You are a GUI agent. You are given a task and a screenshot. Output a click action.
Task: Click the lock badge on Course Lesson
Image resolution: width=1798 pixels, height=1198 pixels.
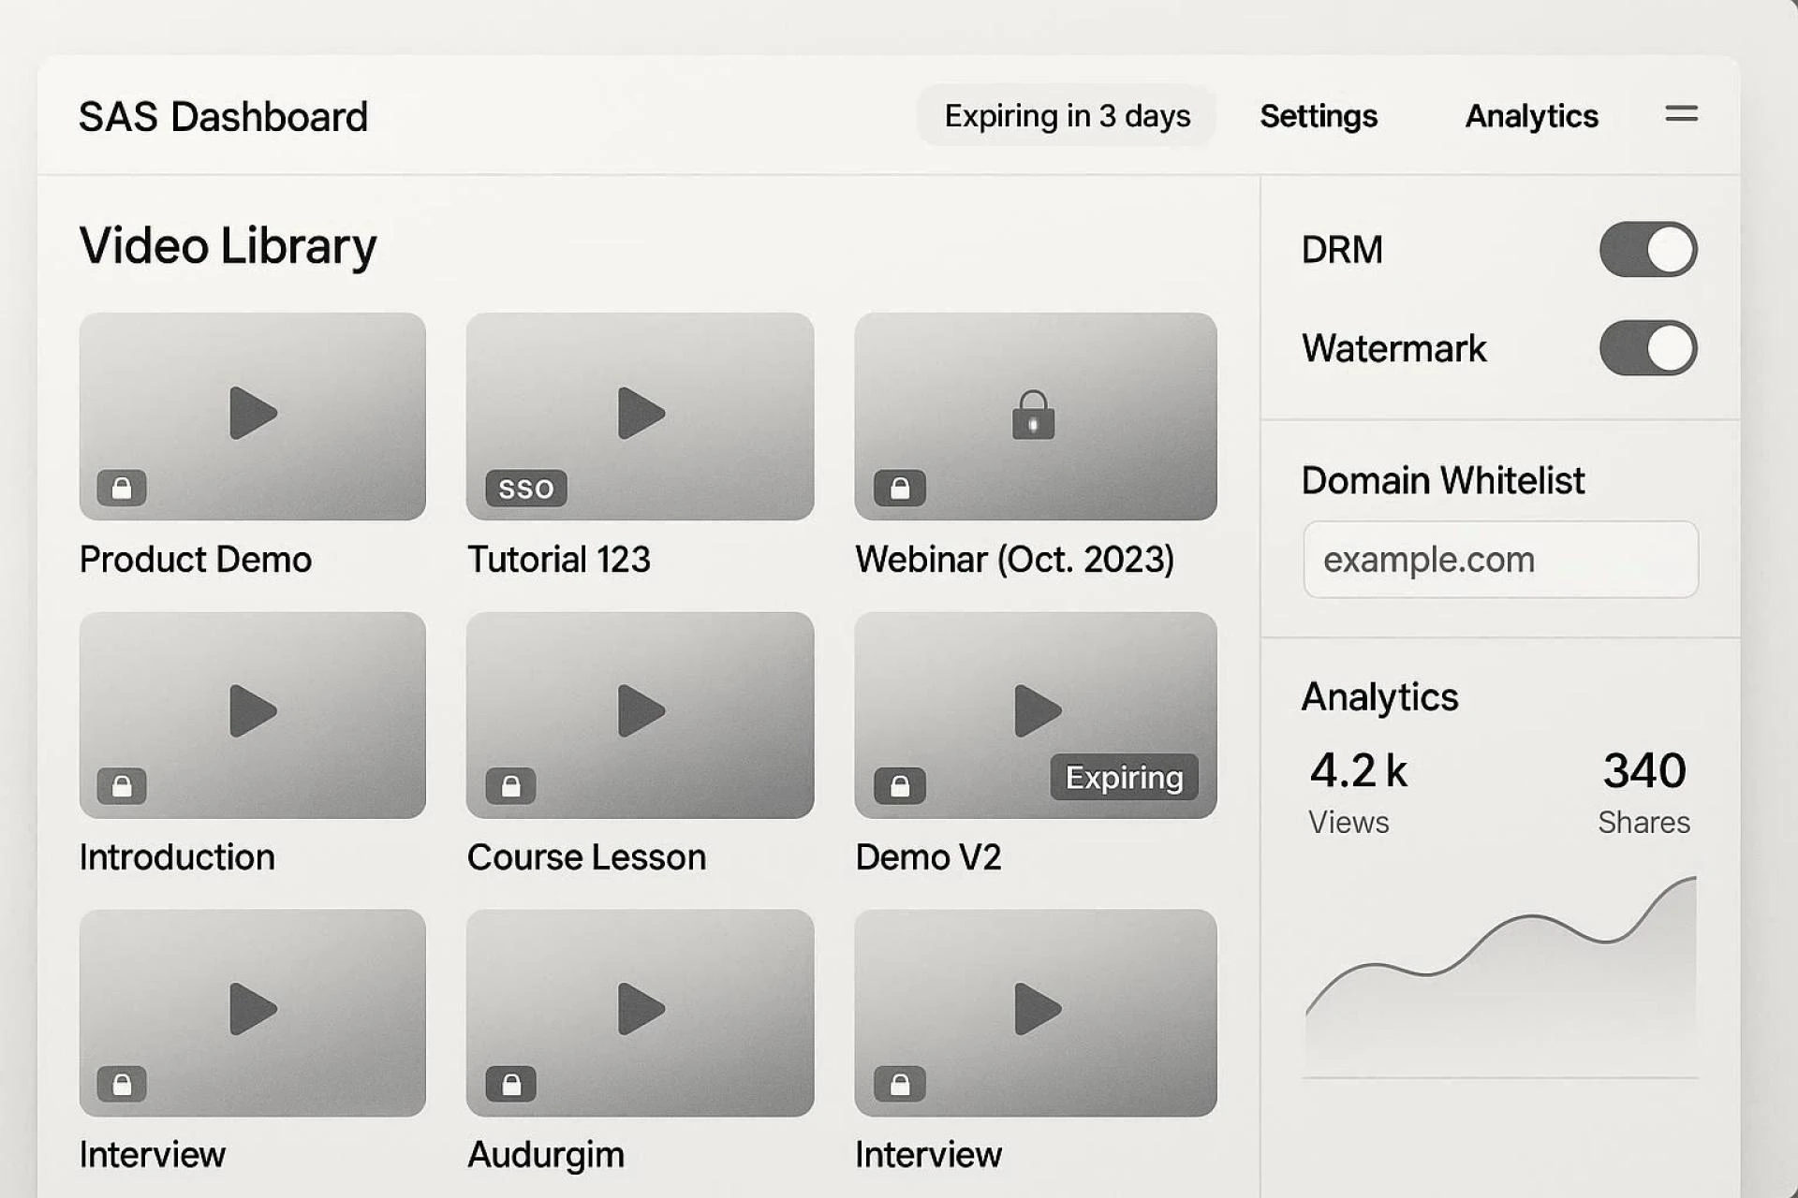[x=510, y=786]
